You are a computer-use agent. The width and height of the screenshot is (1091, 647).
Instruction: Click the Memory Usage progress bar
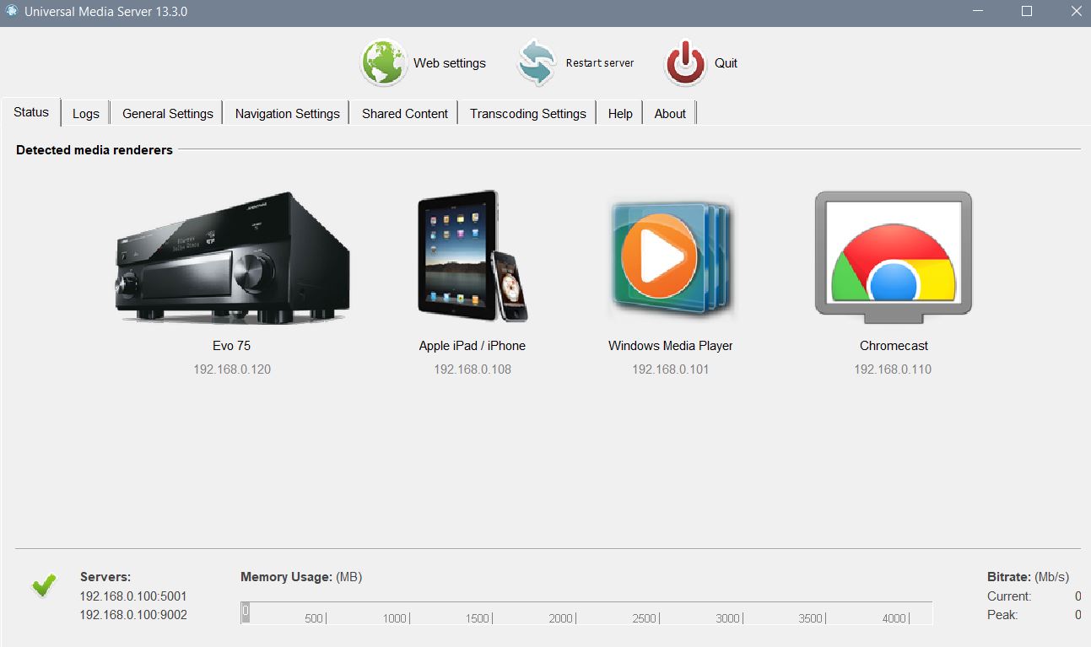586,613
